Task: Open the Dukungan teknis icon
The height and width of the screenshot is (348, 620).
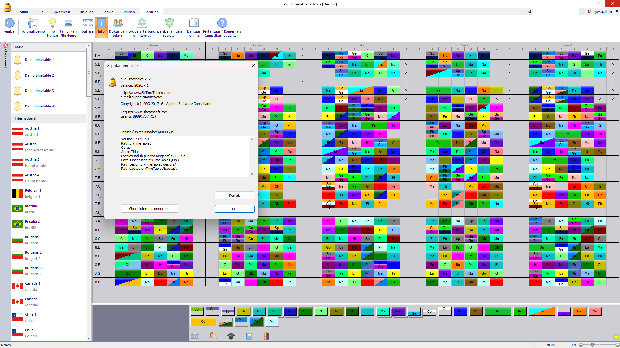Action: click(x=118, y=23)
